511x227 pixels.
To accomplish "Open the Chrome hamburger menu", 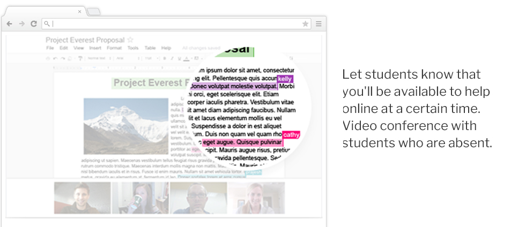I will pyautogui.click(x=318, y=24).
